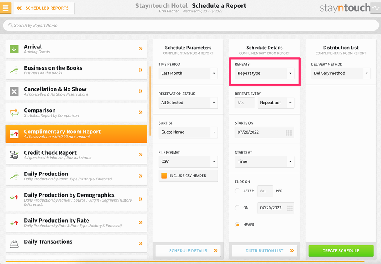Image resolution: width=381 pixels, height=264 pixels.
Task: Click chevron on Daily Production by Rate row
Action: [141, 223]
